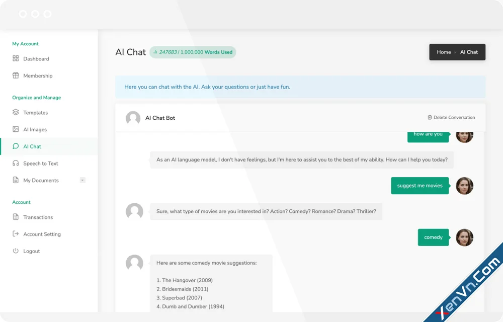Open the My Documents file icon

pos(15,180)
